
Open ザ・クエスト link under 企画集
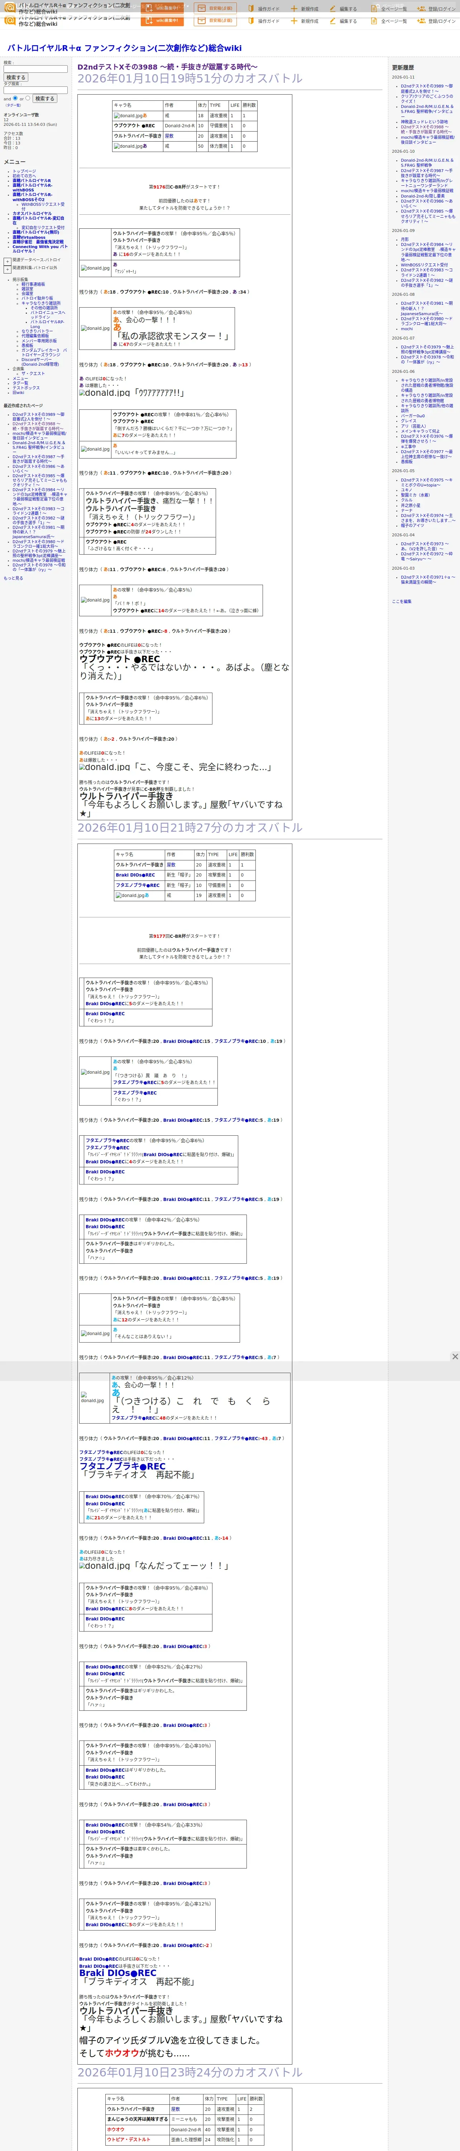click(33, 374)
